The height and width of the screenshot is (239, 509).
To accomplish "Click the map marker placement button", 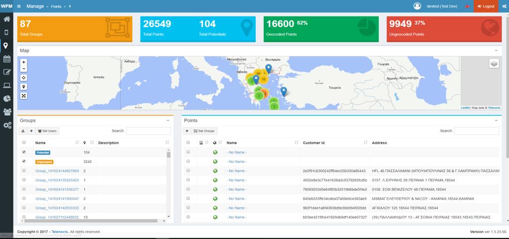I will coord(24,87).
